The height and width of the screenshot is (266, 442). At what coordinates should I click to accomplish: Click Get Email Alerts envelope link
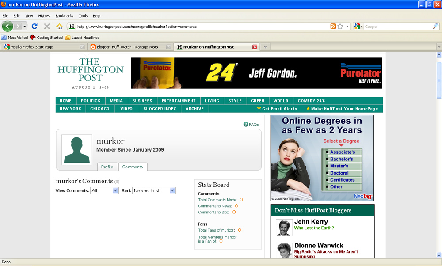277,109
